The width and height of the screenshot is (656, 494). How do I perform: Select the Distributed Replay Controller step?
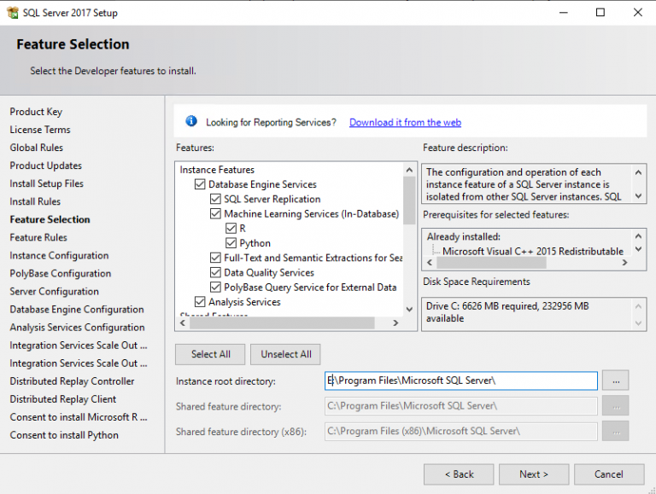(x=72, y=381)
